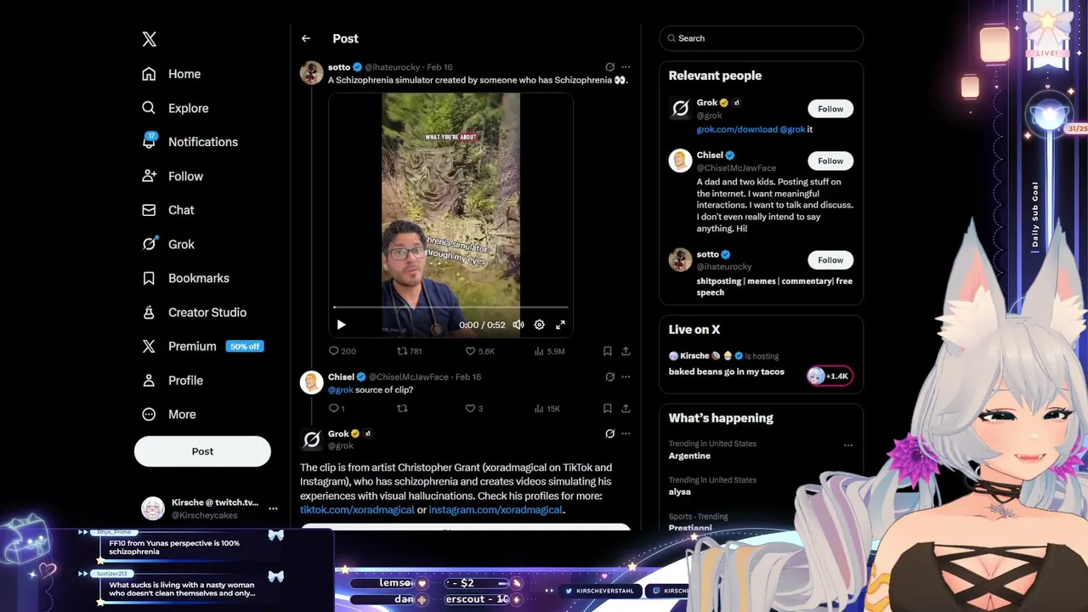
Task: Open baked beans go in my tacos stream
Action: click(727, 371)
